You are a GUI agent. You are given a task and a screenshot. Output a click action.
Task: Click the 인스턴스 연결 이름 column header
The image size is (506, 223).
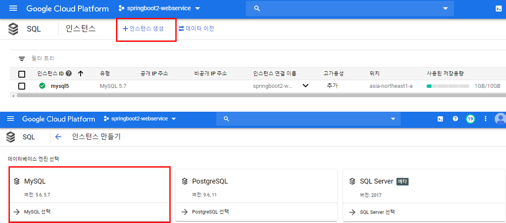click(275, 74)
